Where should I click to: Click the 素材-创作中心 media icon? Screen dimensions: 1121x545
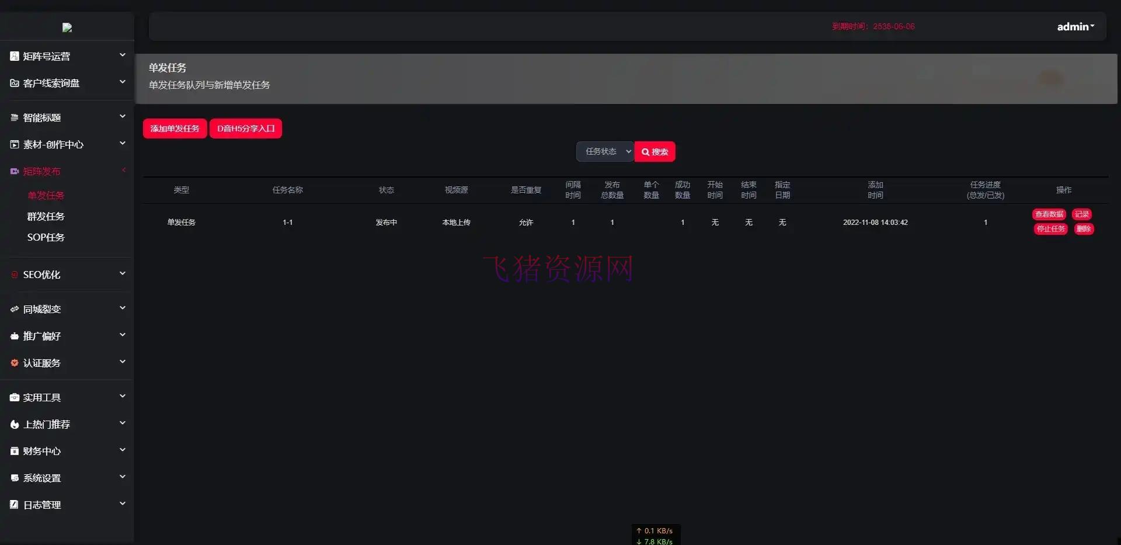tap(14, 144)
